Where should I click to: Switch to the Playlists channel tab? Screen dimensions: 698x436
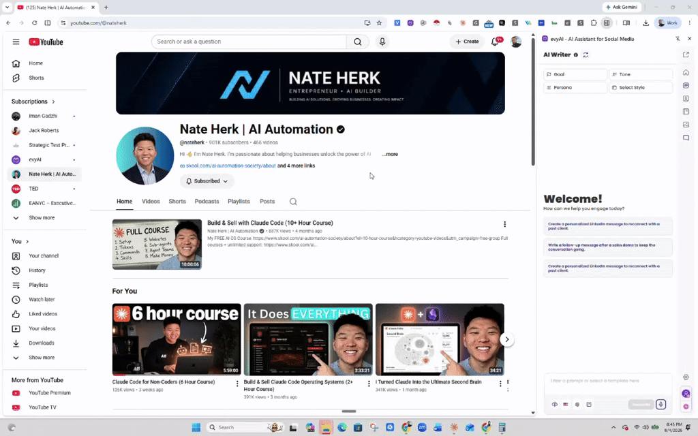pyautogui.click(x=239, y=202)
